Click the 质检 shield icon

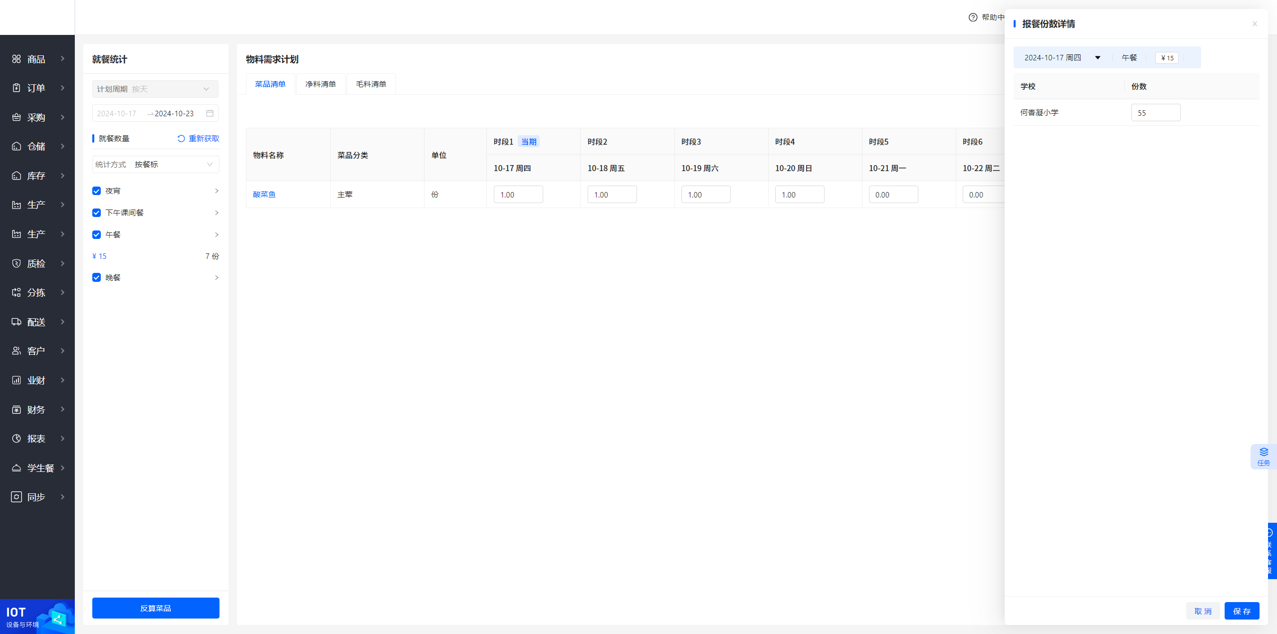click(16, 263)
